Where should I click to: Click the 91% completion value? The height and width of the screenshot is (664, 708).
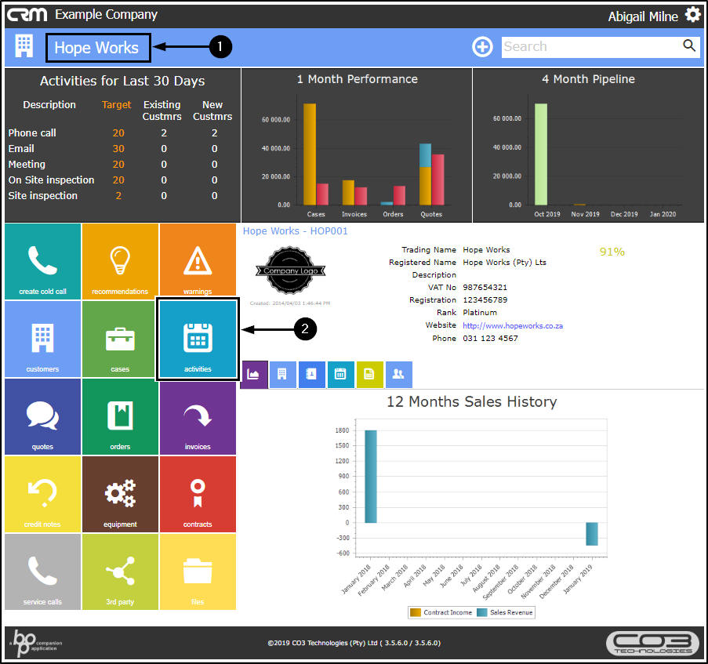[612, 252]
